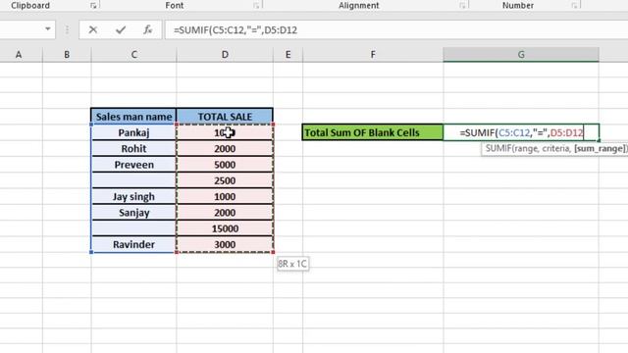Select the sale value 2500 cell
This screenshot has height=353, width=628.
point(225,180)
